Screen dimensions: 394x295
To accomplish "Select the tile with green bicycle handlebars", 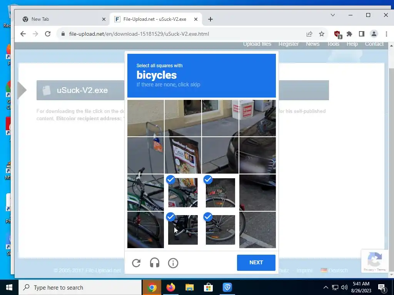I will [x=145, y=192].
